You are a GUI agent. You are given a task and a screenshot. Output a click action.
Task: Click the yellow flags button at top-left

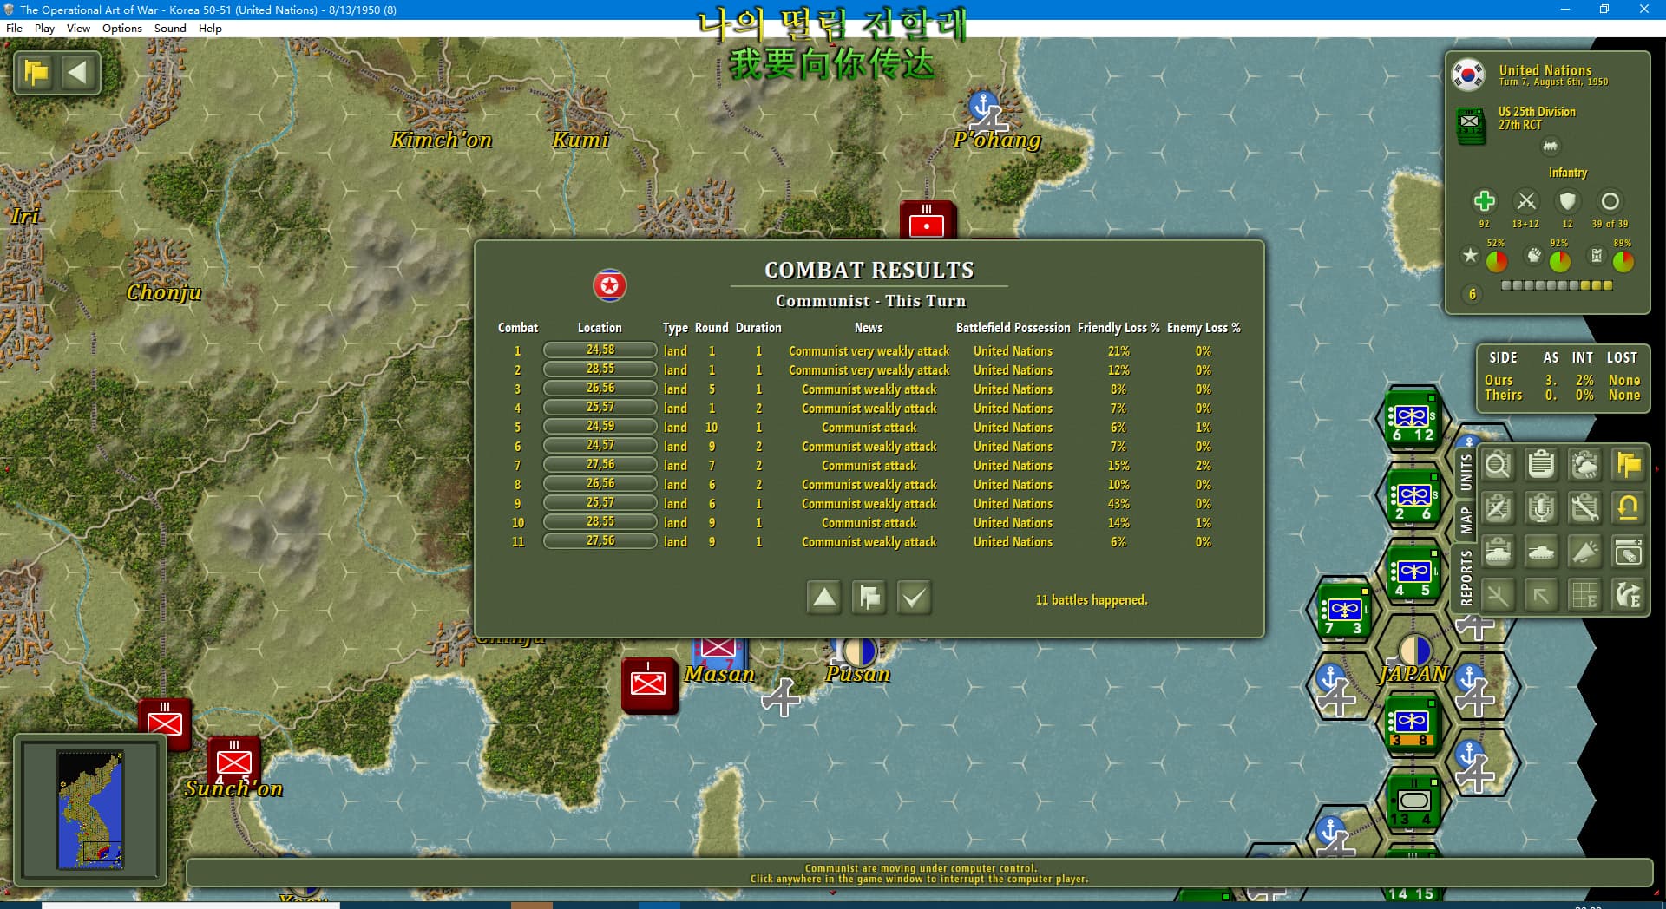pos(36,72)
